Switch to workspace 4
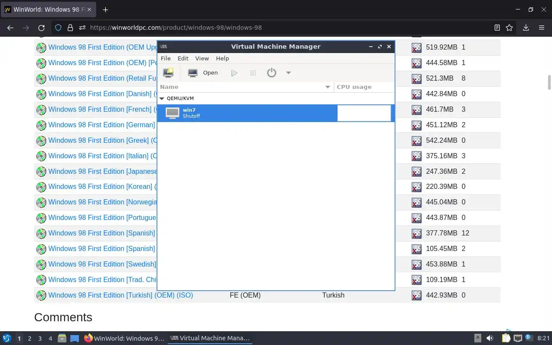Image resolution: width=552 pixels, height=345 pixels. (50, 339)
